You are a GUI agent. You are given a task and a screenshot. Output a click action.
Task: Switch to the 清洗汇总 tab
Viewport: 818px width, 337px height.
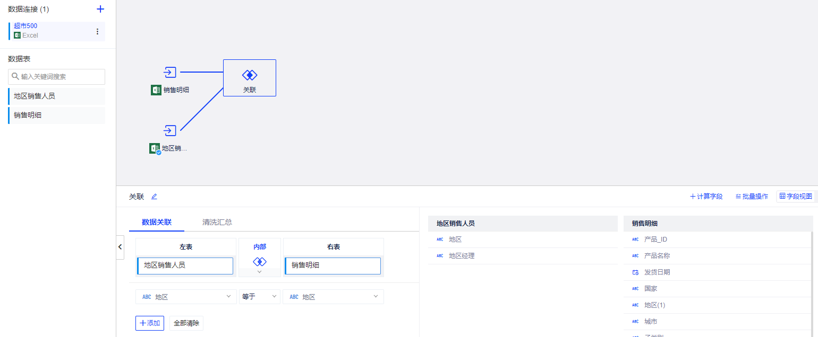[x=217, y=222]
